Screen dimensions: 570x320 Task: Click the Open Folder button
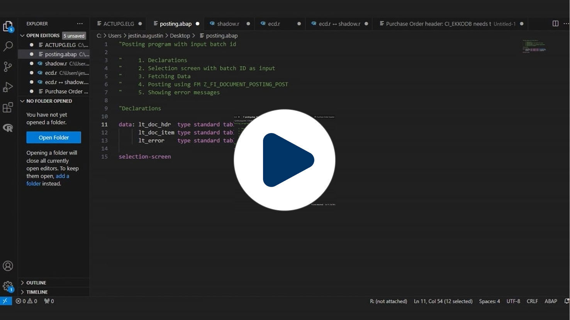click(54, 137)
